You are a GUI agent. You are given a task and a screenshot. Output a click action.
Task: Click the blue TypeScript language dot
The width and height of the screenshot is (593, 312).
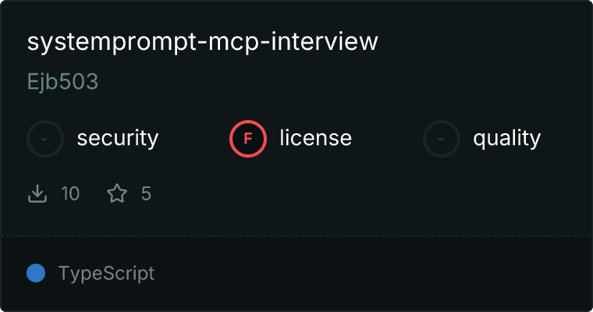click(36, 273)
